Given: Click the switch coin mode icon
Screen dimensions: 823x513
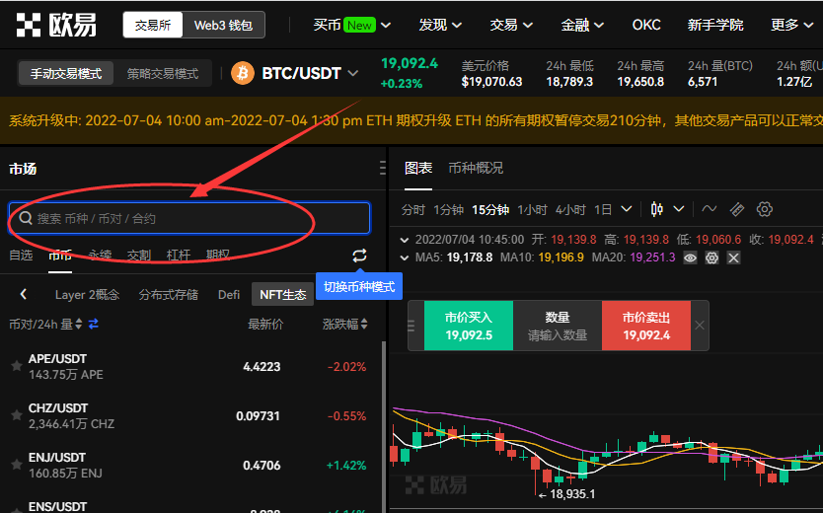Looking at the screenshot, I should [359, 256].
